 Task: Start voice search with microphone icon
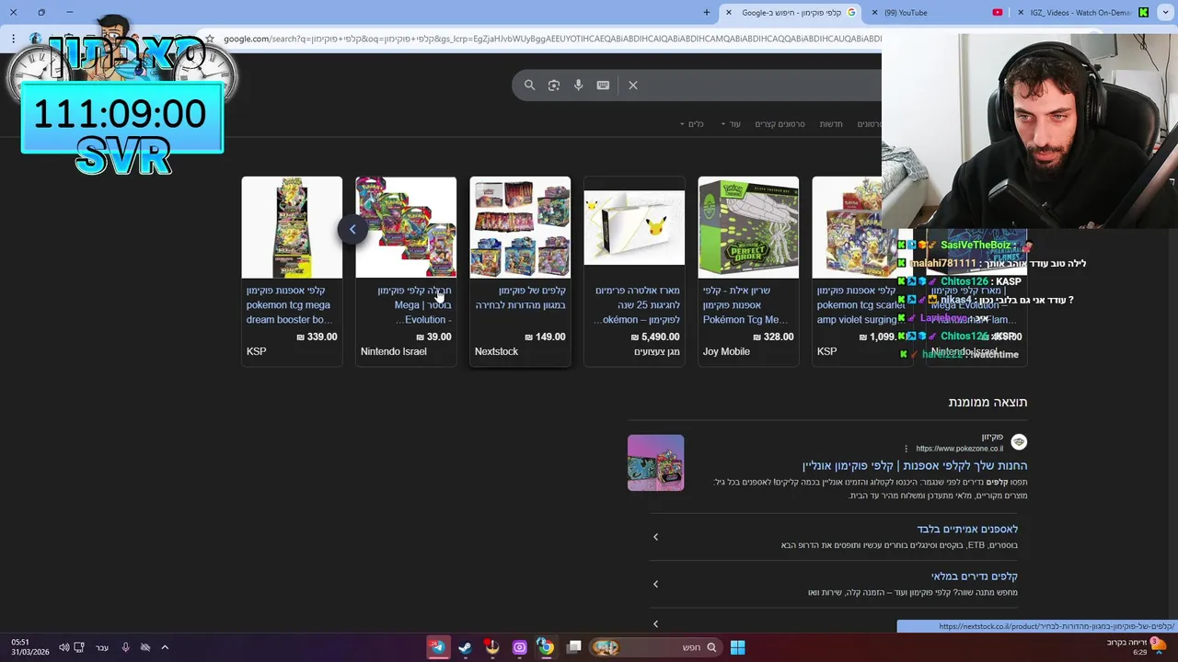578,85
